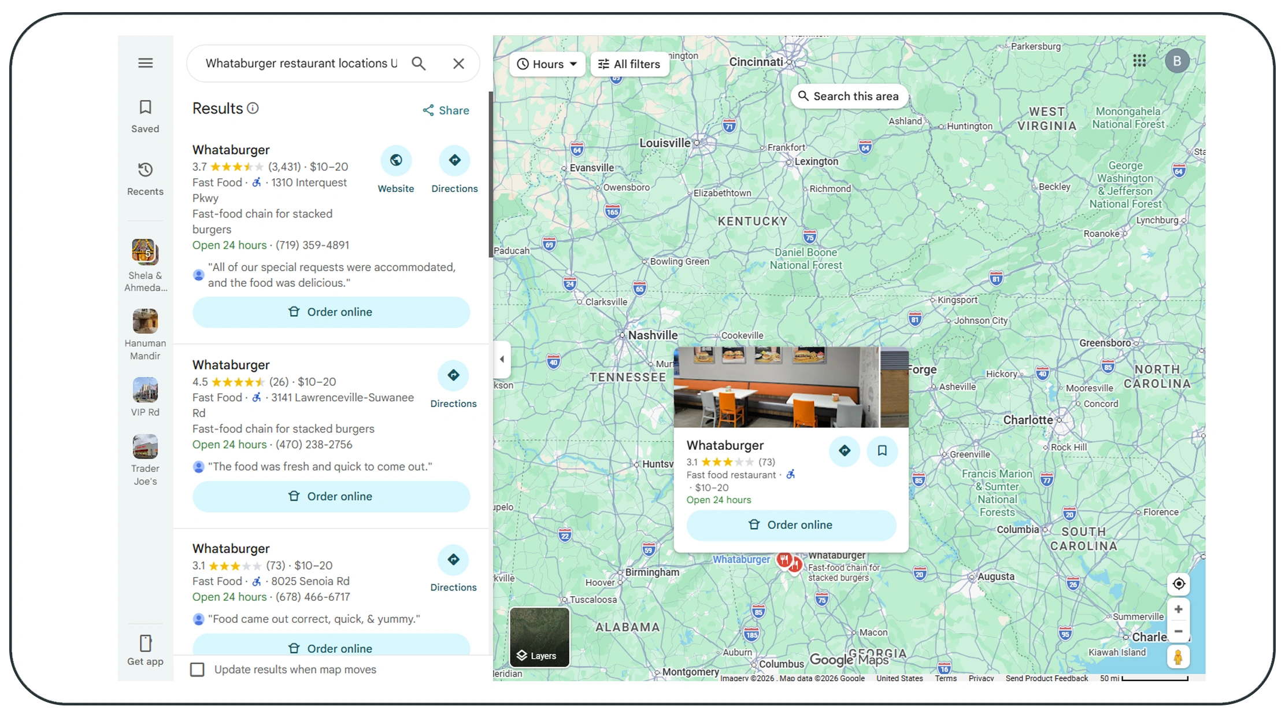Save the Whataburger location from the map popup

click(x=882, y=451)
